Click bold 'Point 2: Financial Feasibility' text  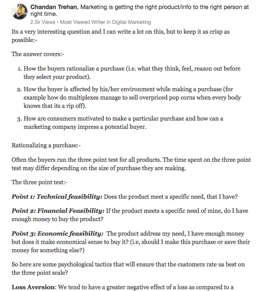58,211
